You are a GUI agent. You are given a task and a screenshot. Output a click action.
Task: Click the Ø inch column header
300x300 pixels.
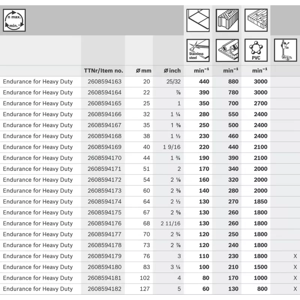click(x=172, y=71)
